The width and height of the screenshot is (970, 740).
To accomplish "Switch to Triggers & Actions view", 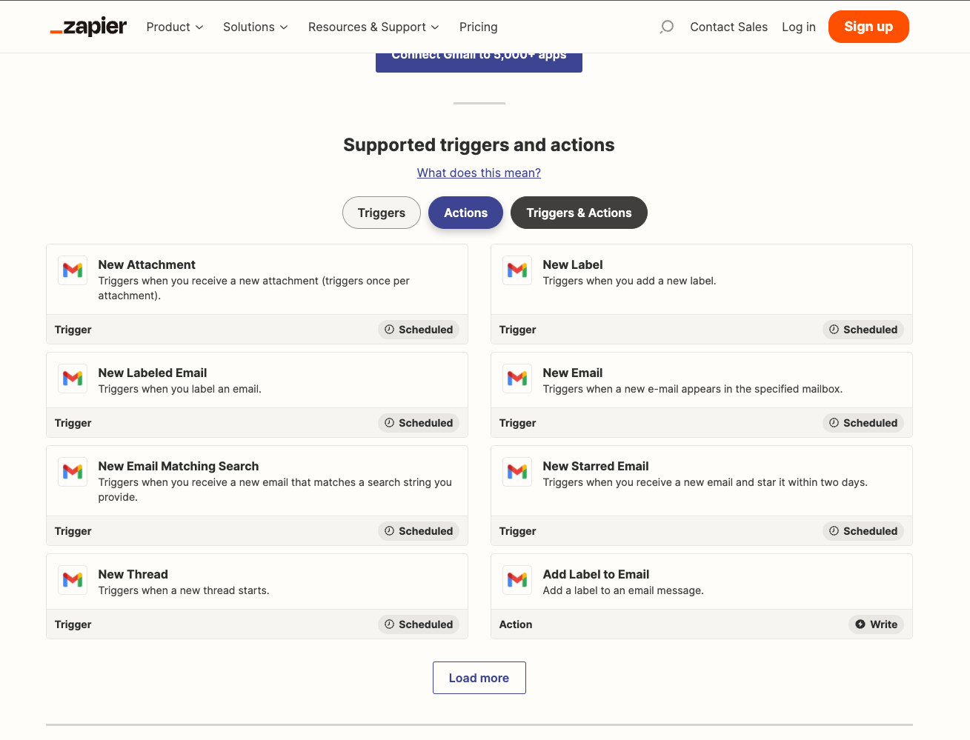I will pos(579,213).
